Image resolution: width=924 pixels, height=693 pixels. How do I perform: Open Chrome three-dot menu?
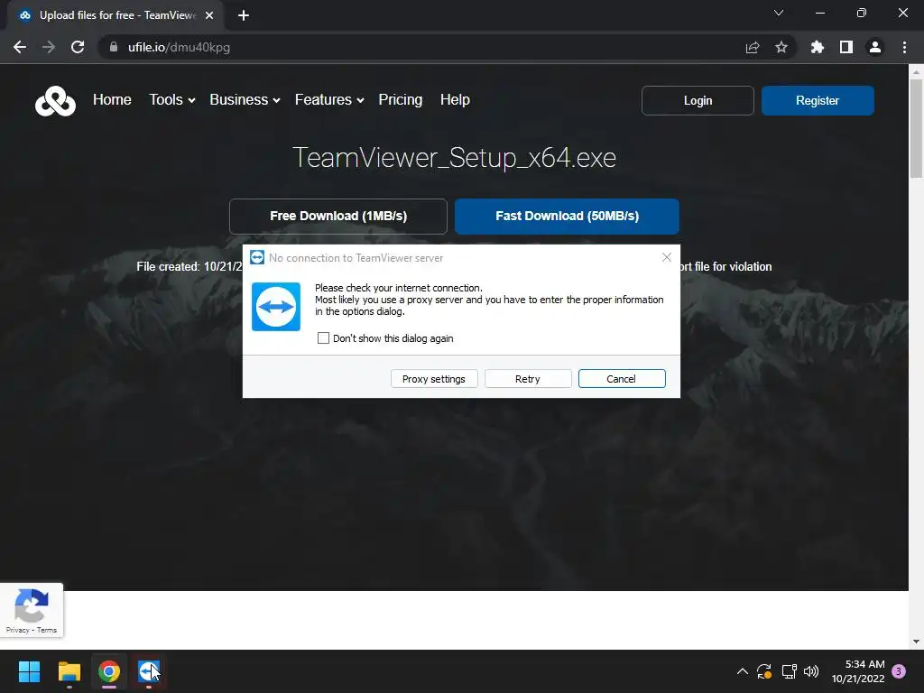coord(904,47)
